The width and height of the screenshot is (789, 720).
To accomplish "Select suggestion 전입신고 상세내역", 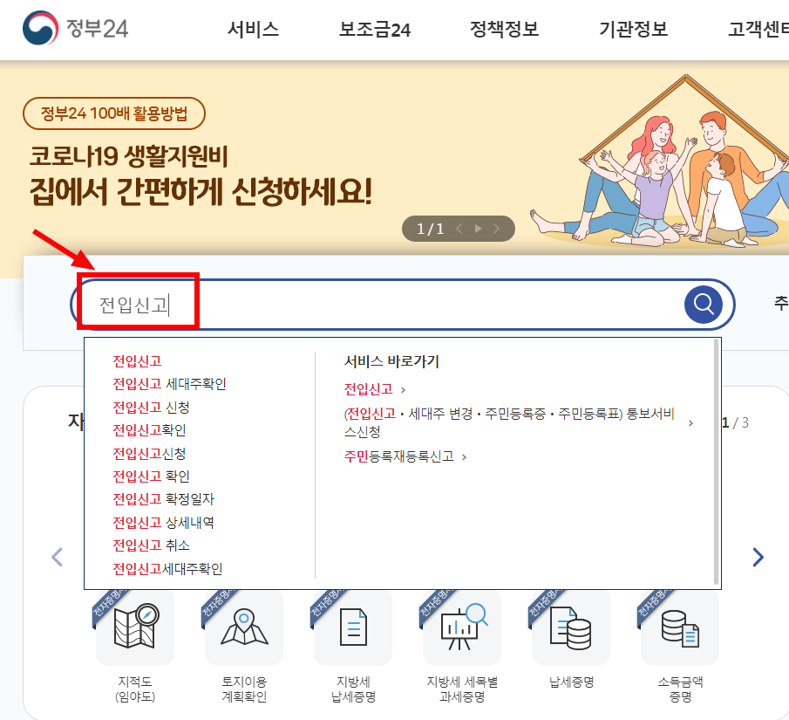I will coord(164,523).
